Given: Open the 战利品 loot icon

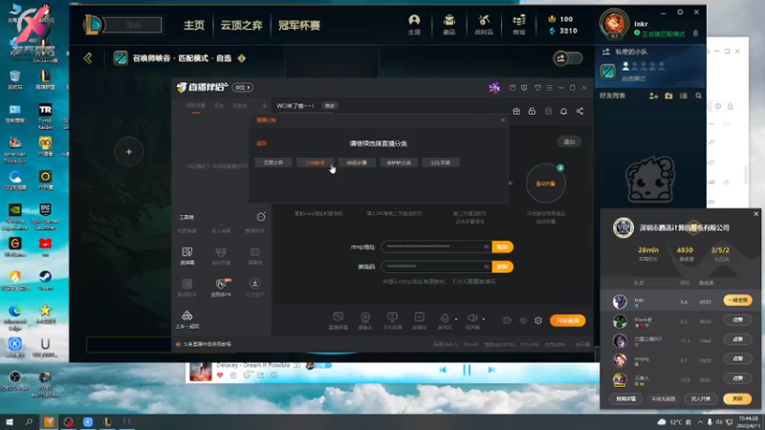Looking at the screenshot, I should (484, 25).
